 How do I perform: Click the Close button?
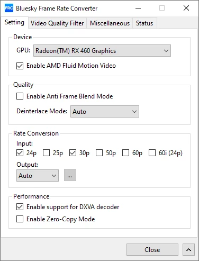pyautogui.click(x=152, y=250)
